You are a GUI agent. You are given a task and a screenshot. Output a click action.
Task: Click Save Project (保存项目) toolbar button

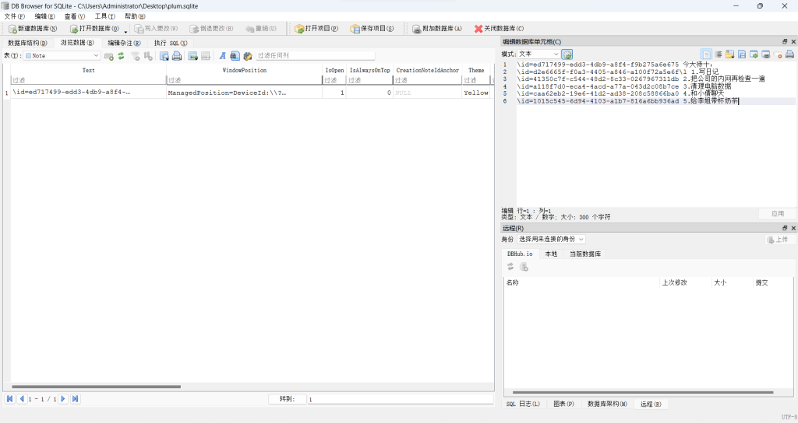[x=372, y=29]
